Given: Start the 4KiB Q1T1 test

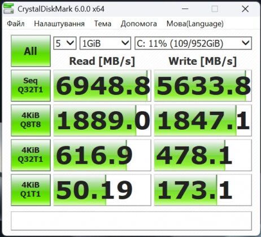Looking at the screenshot, I should click(x=31, y=190).
